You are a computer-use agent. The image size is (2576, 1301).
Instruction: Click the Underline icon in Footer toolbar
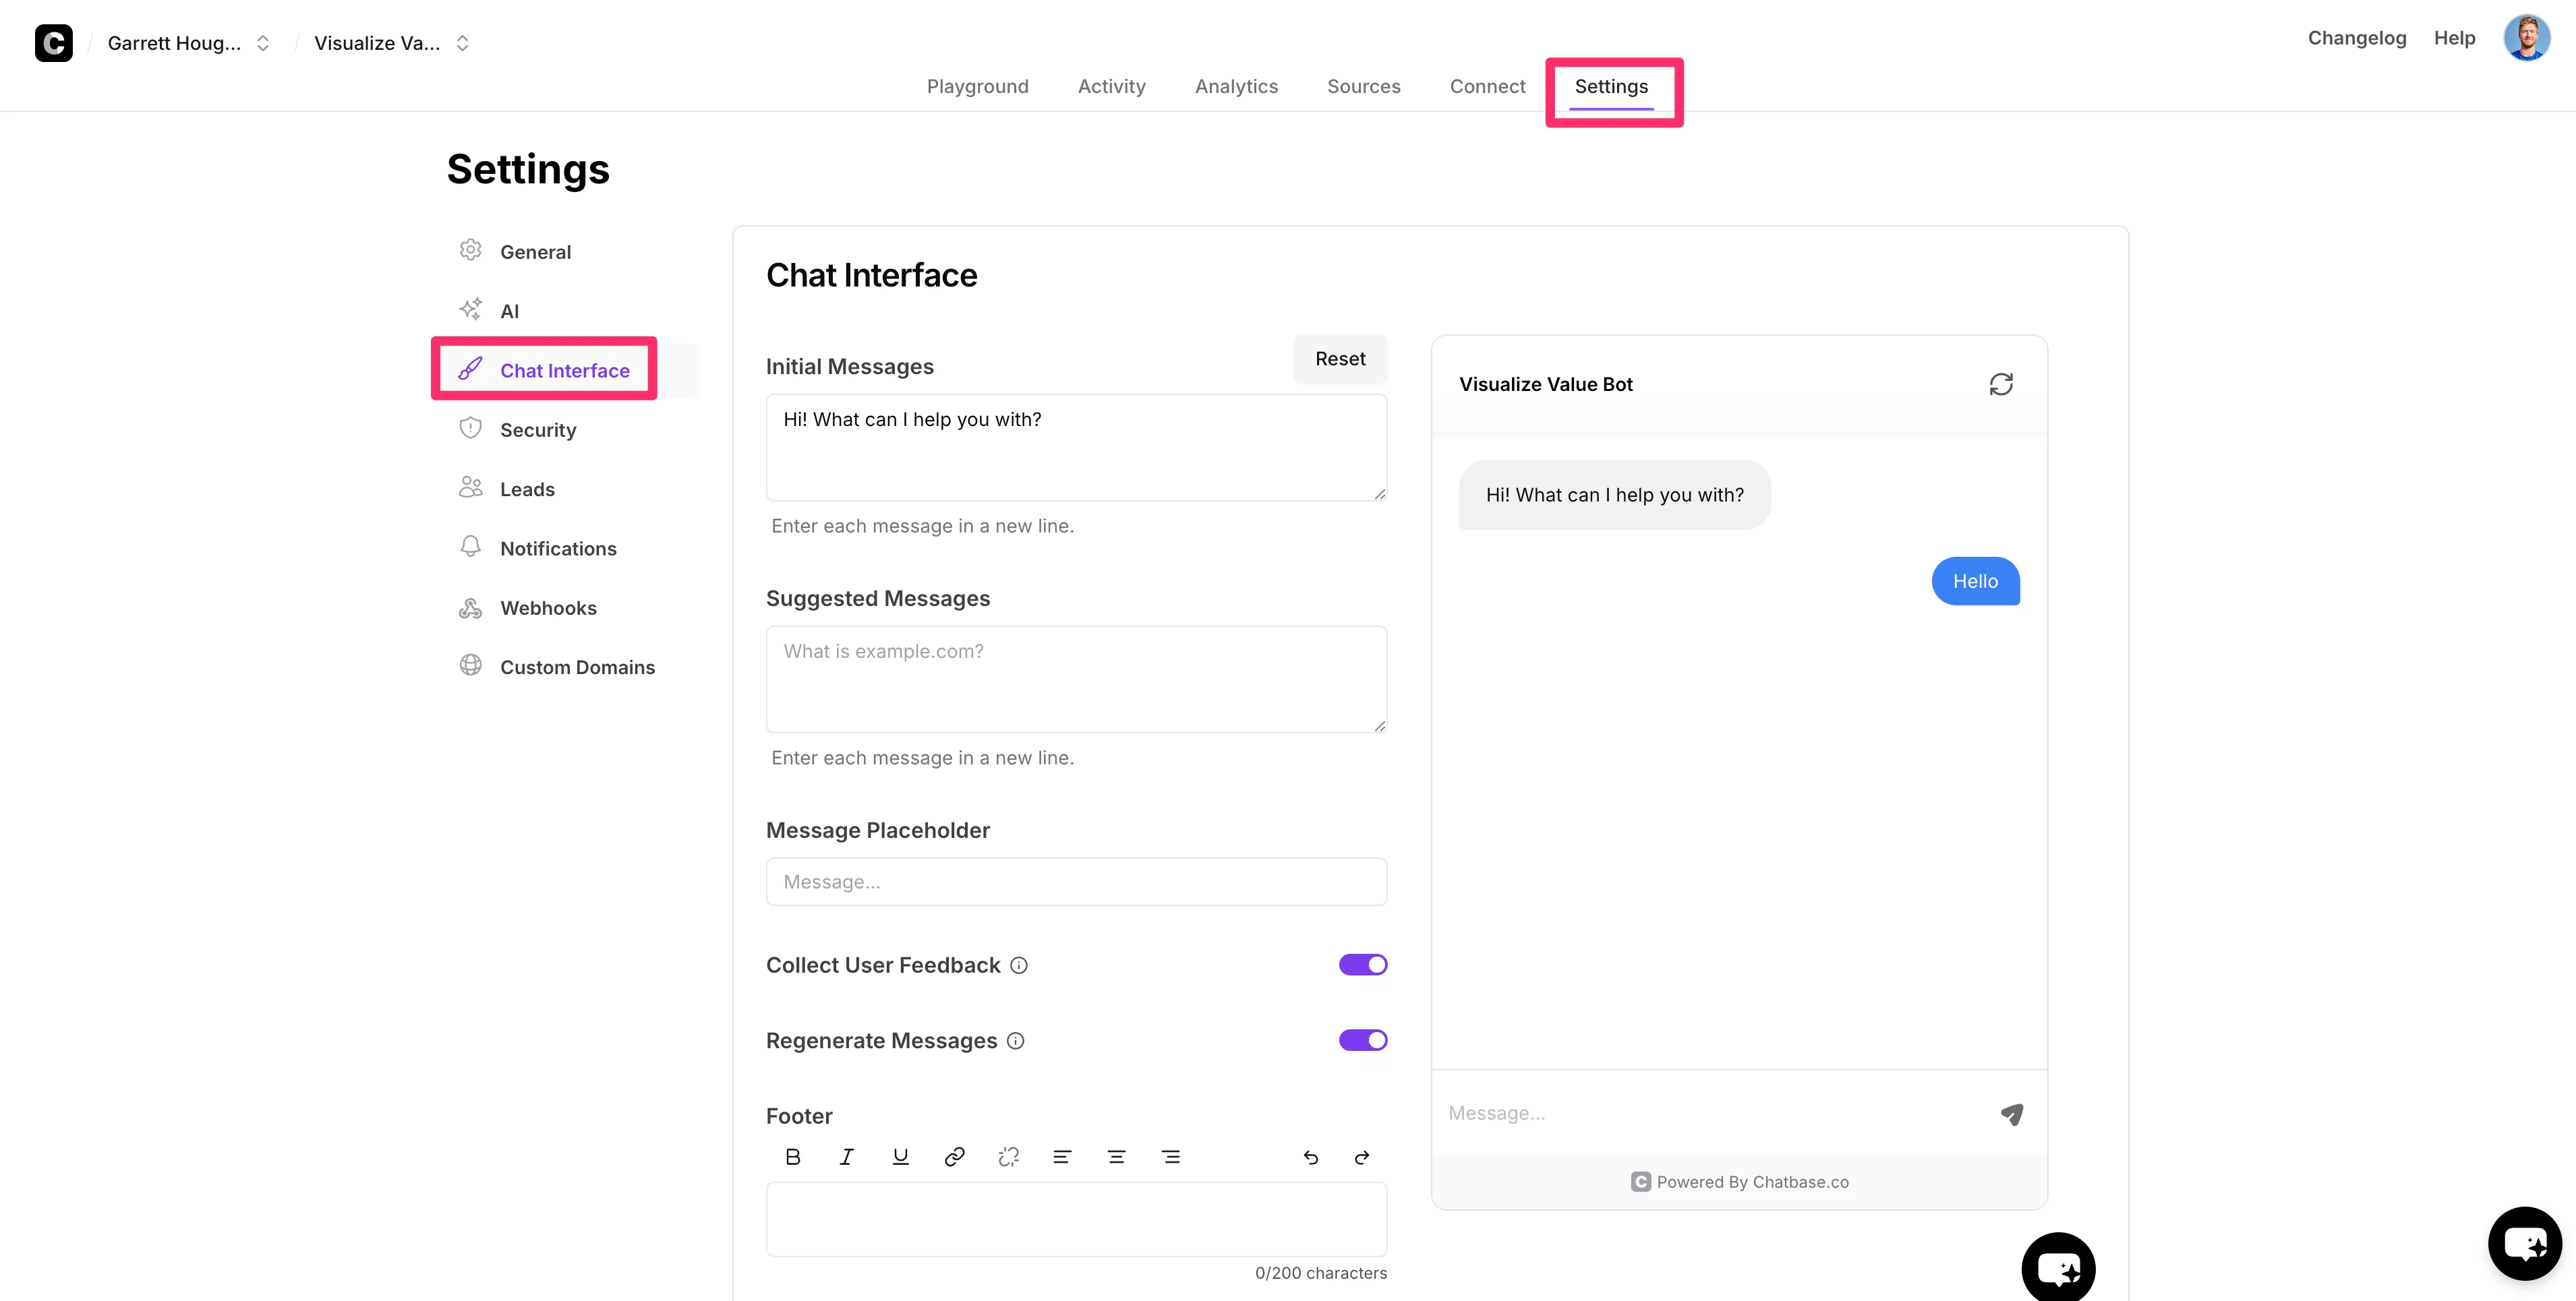900,1157
